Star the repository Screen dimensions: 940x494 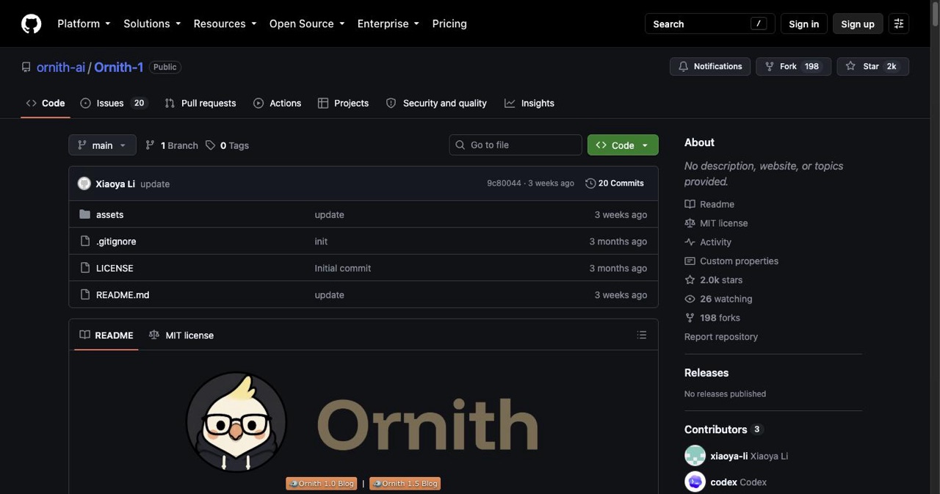pos(872,66)
